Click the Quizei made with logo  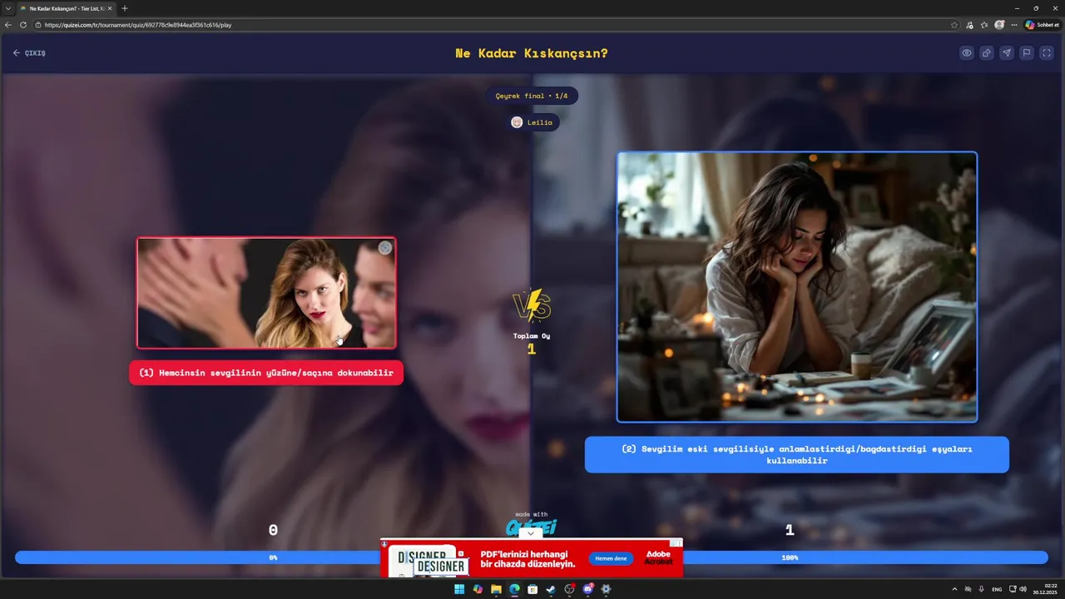tap(532, 524)
